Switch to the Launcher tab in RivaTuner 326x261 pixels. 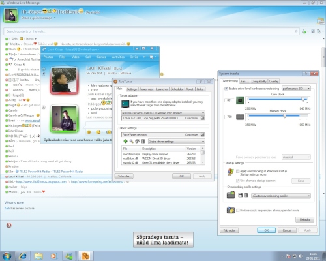pyautogui.click(x=162, y=89)
